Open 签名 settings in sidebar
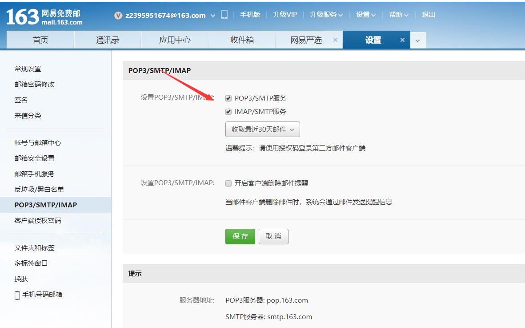The width and height of the screenshot is (525, 328). (21, 100)
